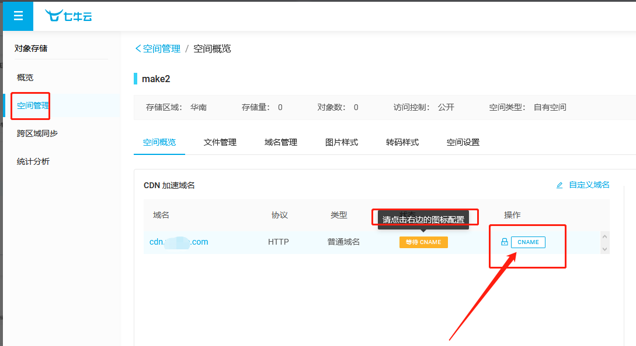
Task: Click the scroll down arrow in domain table
Action: click(x=605, y=249)
